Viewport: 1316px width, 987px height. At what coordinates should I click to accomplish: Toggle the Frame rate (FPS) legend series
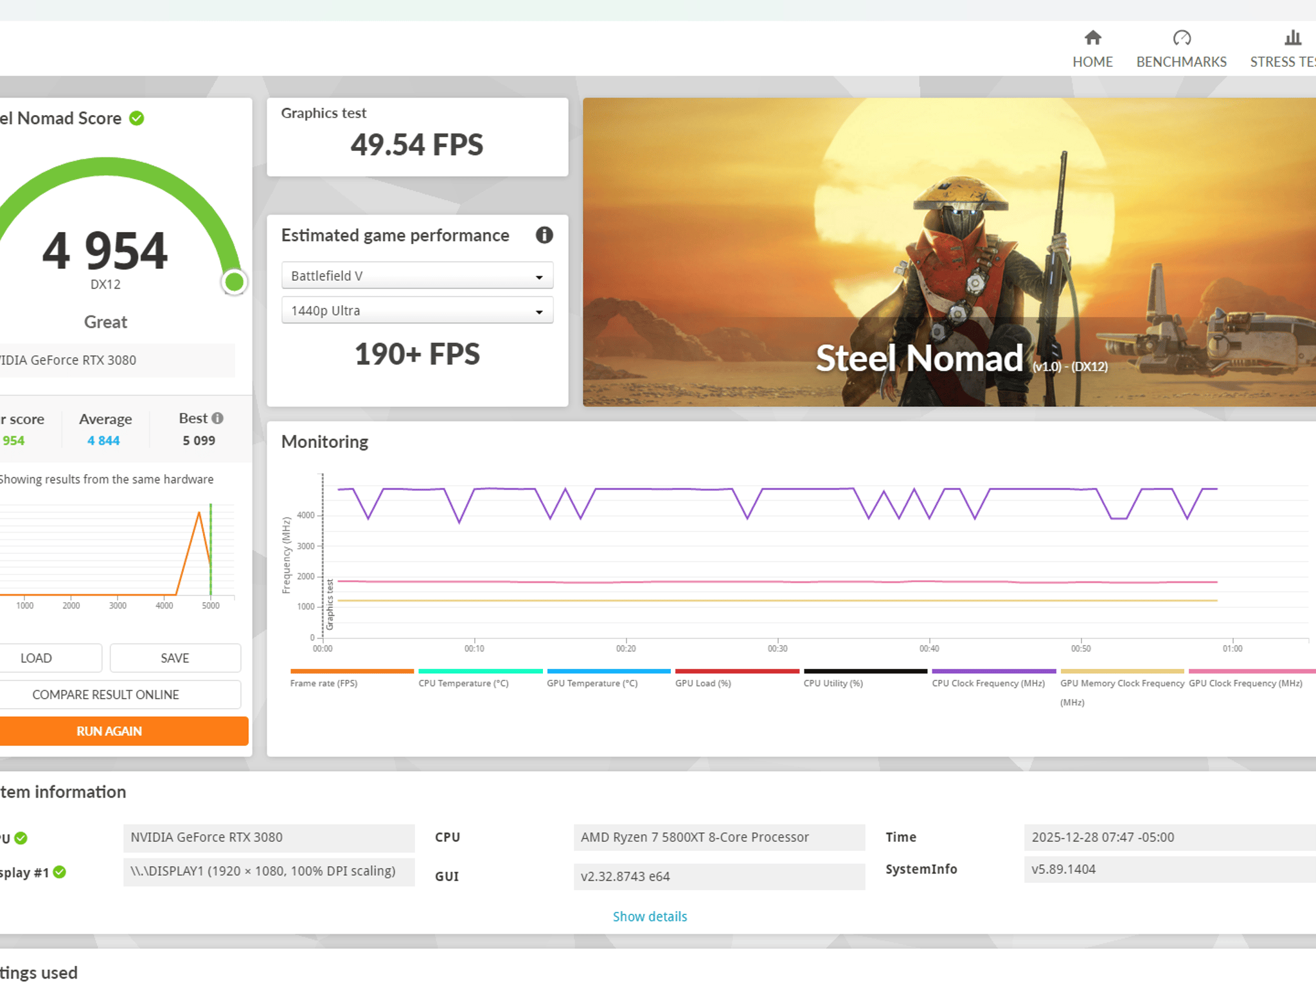(323, 683)
